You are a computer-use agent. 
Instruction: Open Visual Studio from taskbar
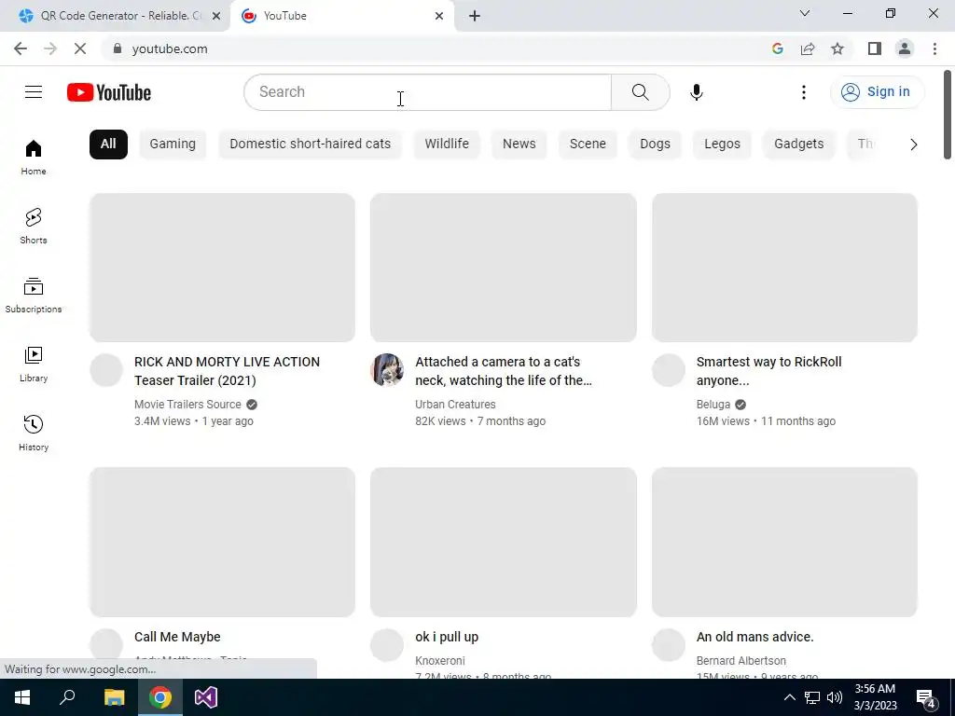coord(206,697)
